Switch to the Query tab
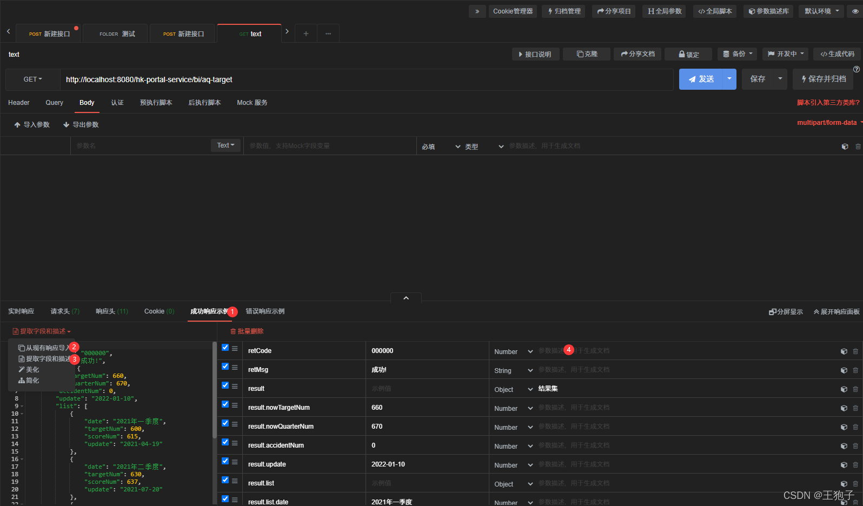 [x=54, y=103]
